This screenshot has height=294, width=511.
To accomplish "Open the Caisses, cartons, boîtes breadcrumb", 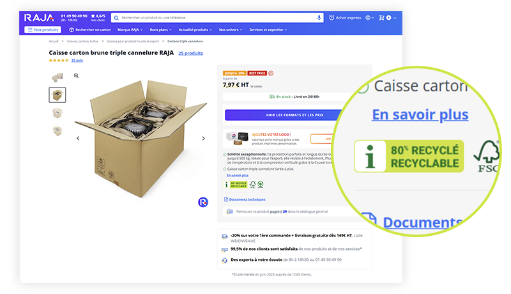I will pos(83,42).
